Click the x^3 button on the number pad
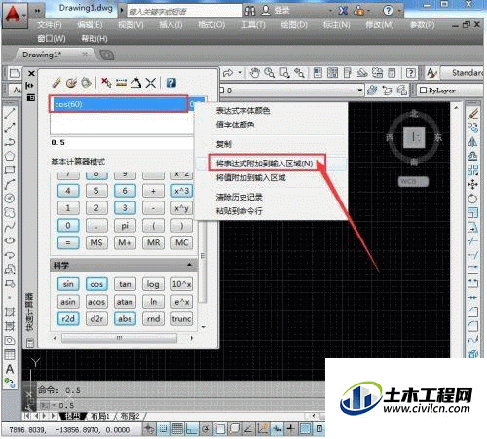487x439 pixels. pyautogui.click(x=181, y=191)
